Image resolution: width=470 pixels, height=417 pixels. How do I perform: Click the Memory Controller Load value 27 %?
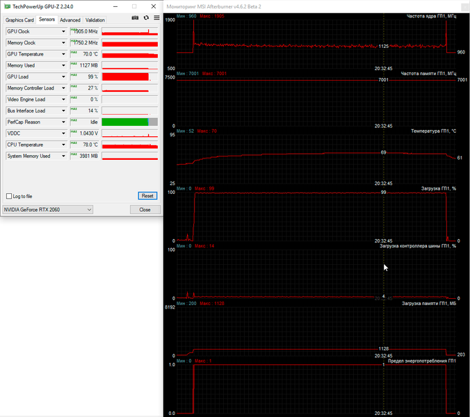coord(85,88)
